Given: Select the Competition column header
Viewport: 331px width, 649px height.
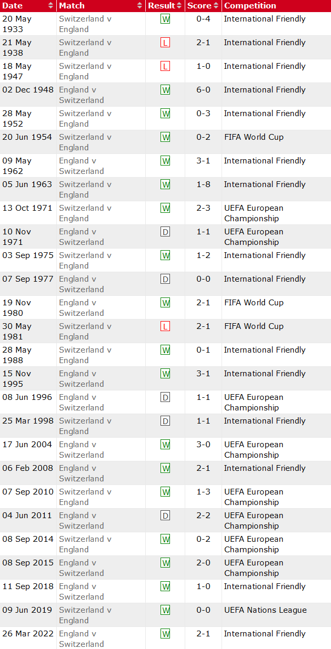Looking at the screenshot, I should click(250, 6).
